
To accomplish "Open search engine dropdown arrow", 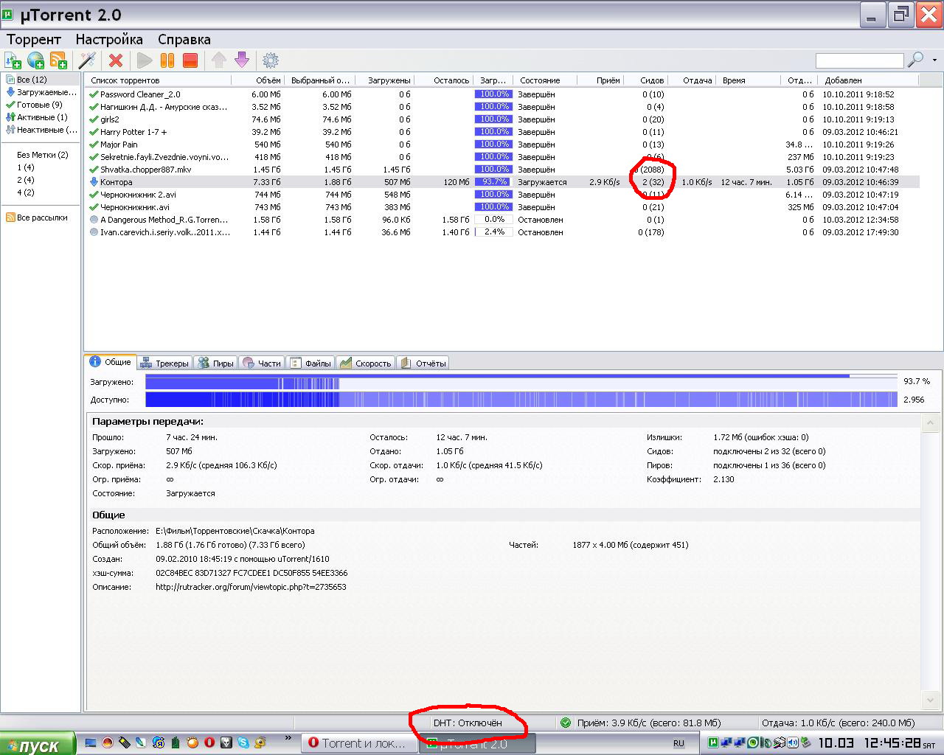I will [934, 60].
